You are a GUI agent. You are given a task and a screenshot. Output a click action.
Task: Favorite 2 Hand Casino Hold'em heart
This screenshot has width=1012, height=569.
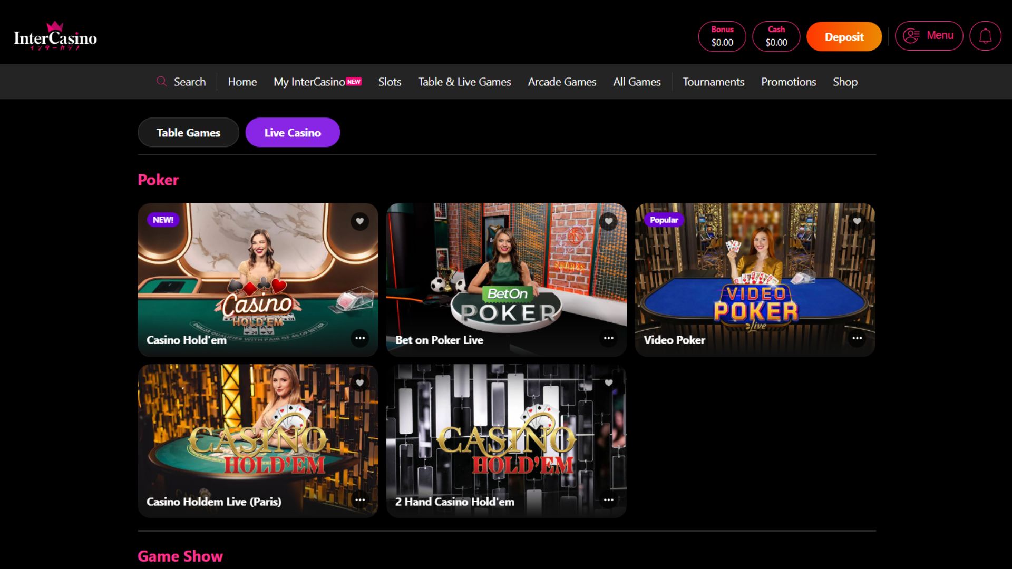point(608,382)
